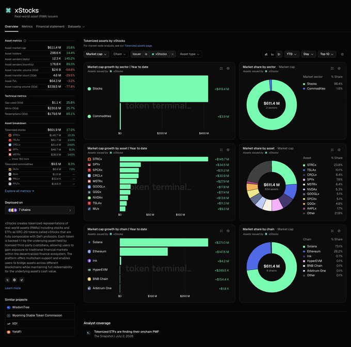Image resolution: width=351 pixels, height=347 pixels.
Task: Select the middle chart view icon
Action: click(273, 54)
